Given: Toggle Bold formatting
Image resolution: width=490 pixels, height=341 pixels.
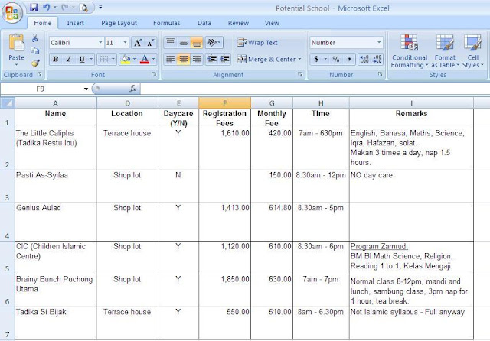Looking at the screenshot, I should click(x=56, y=60).
